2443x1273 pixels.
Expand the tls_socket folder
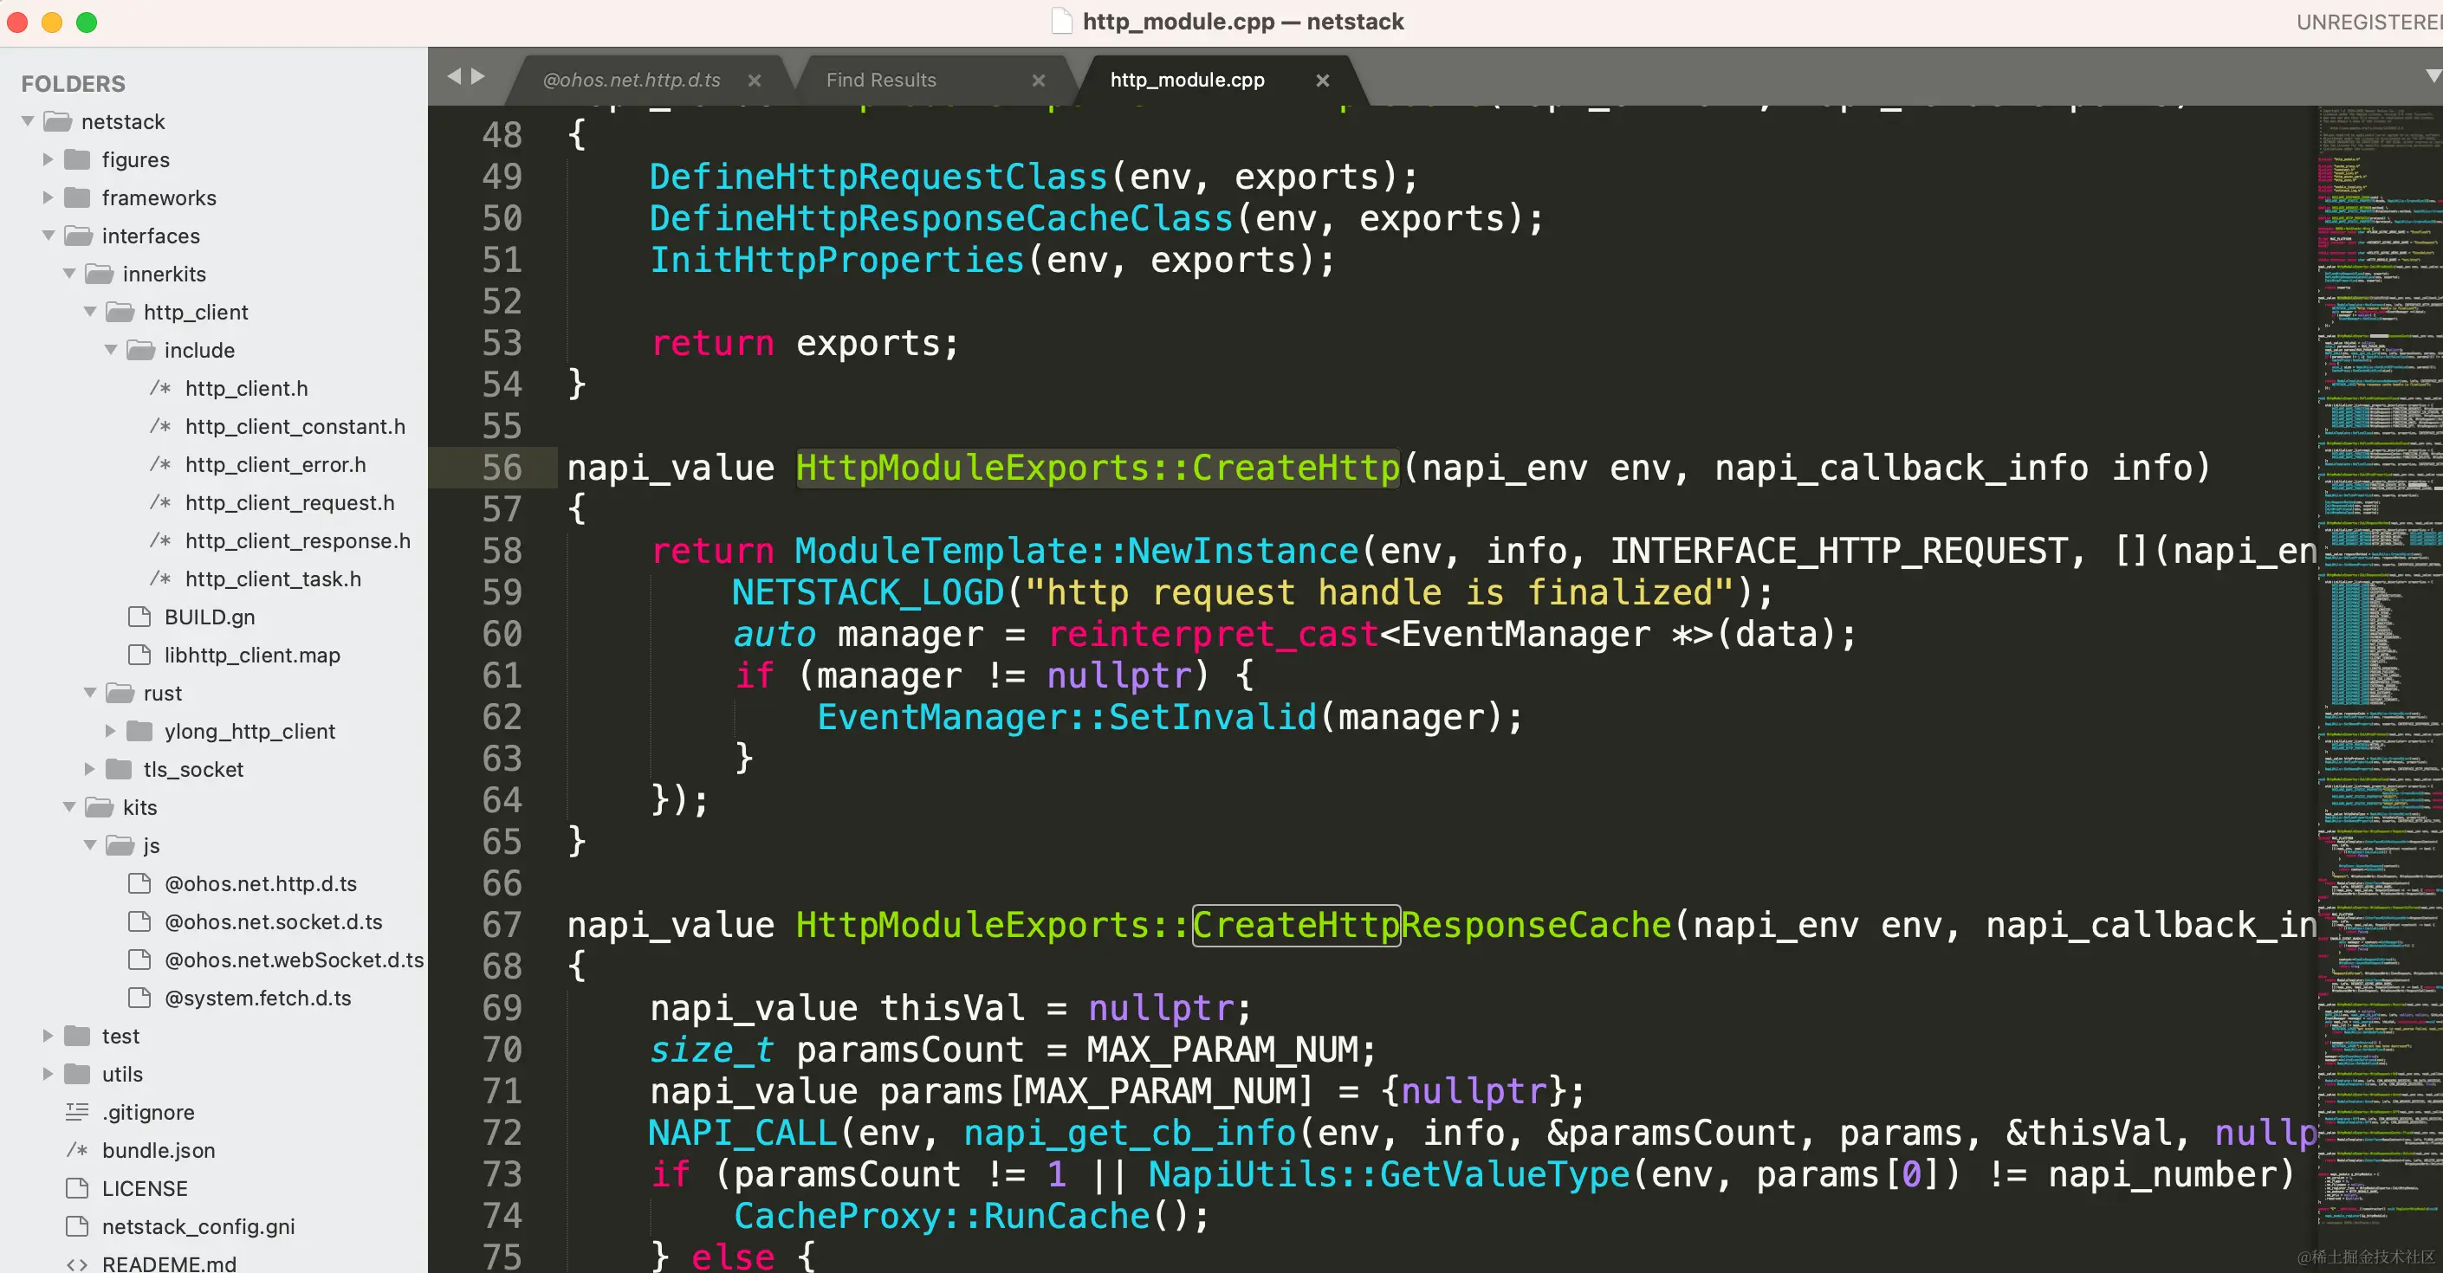89,769
